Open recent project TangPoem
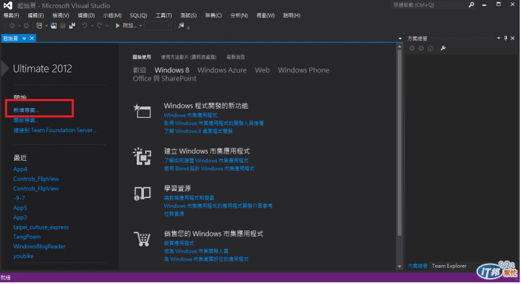 pyautogui.click(x=27, y=237)
